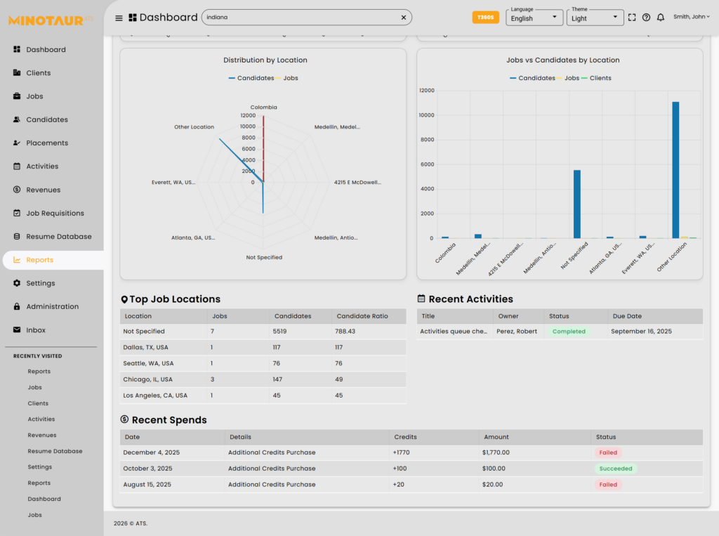Open the help question mark icon

pyautogui.click(x=646, y=18)
